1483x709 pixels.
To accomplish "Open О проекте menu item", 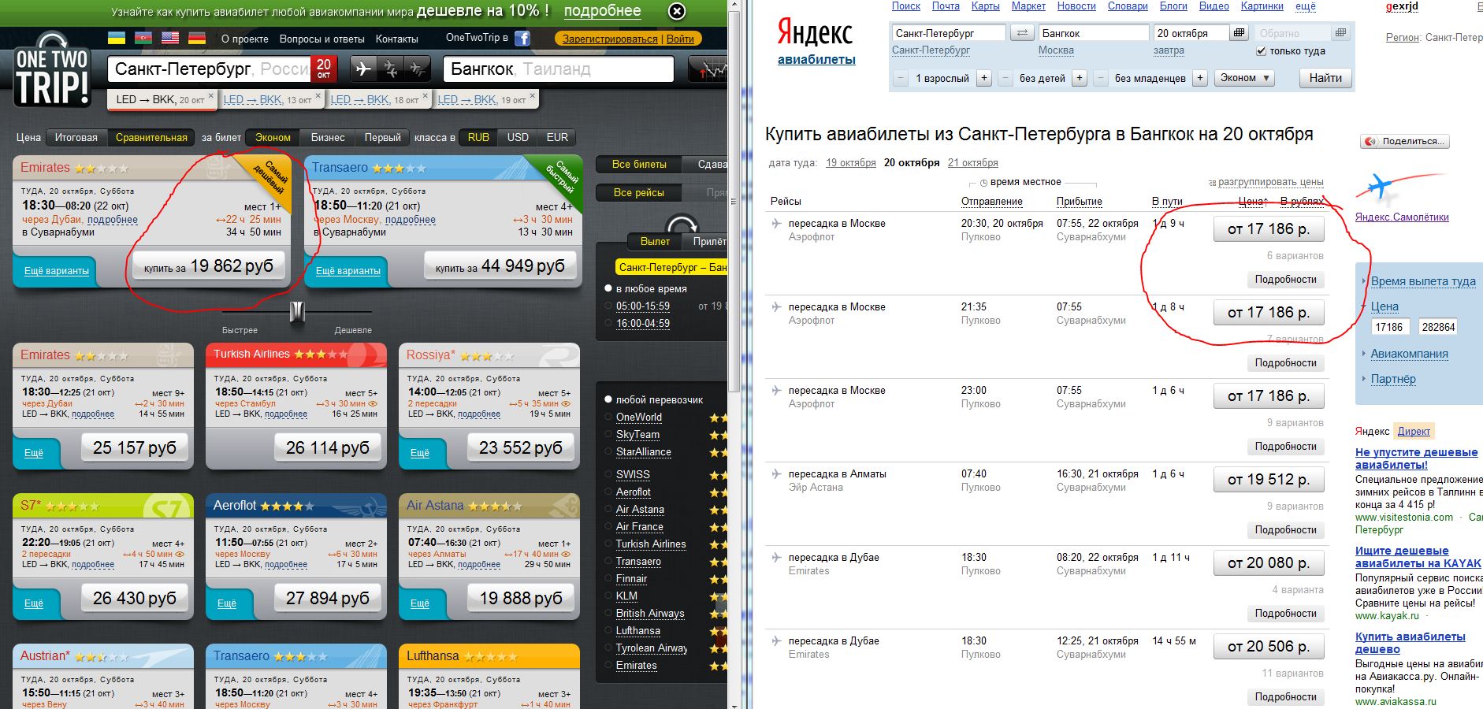I will [x=244, y=39].
